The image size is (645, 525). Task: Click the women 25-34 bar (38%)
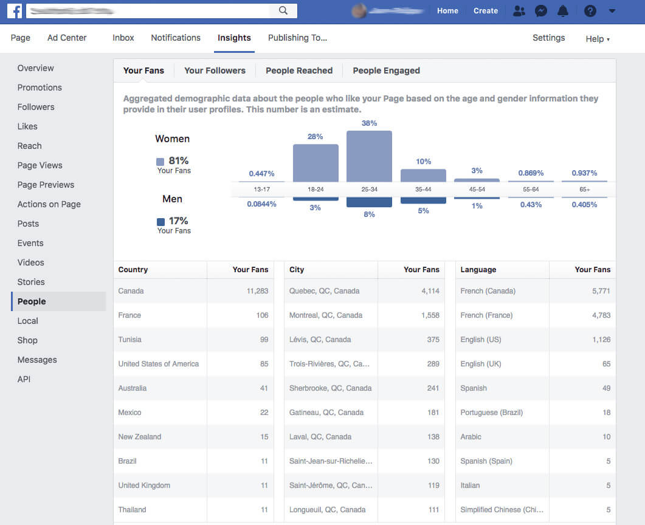click(x=369, y=156)
